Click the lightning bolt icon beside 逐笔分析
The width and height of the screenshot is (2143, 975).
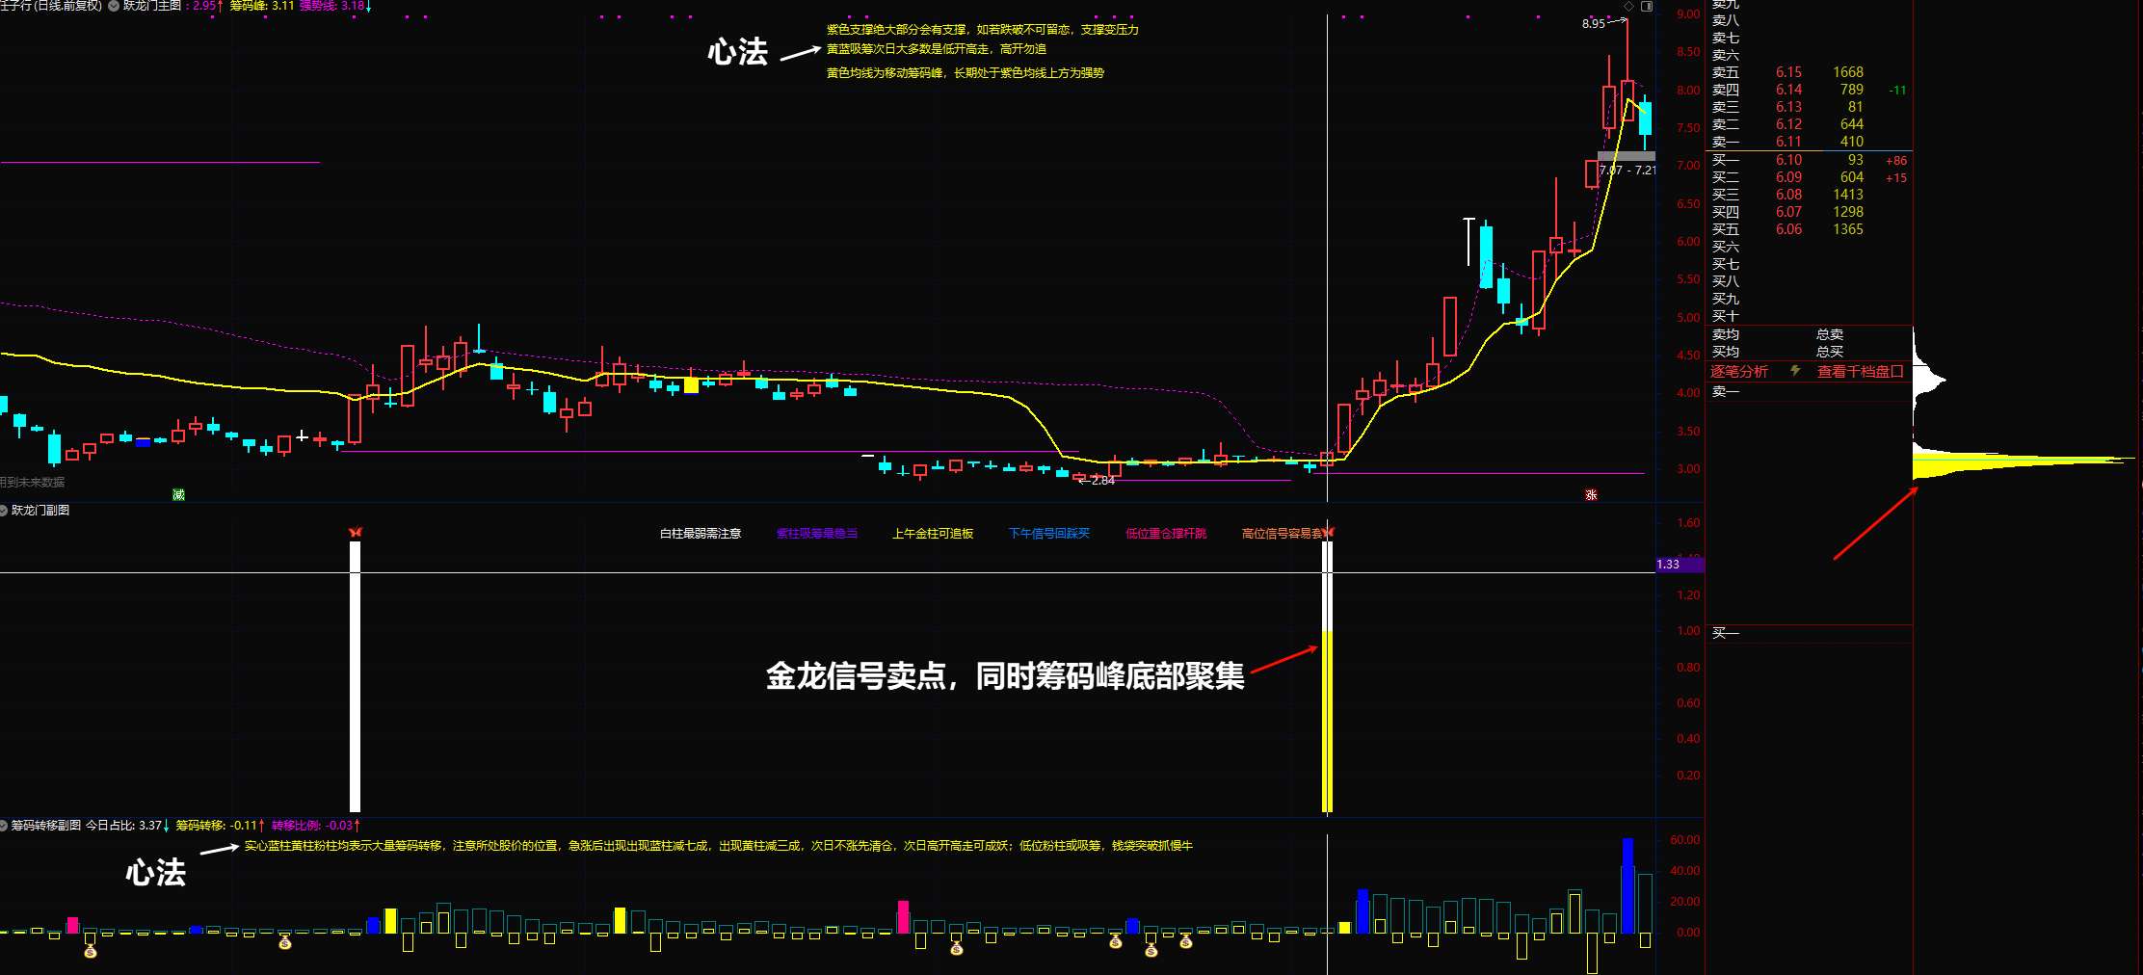point(1795,371)
